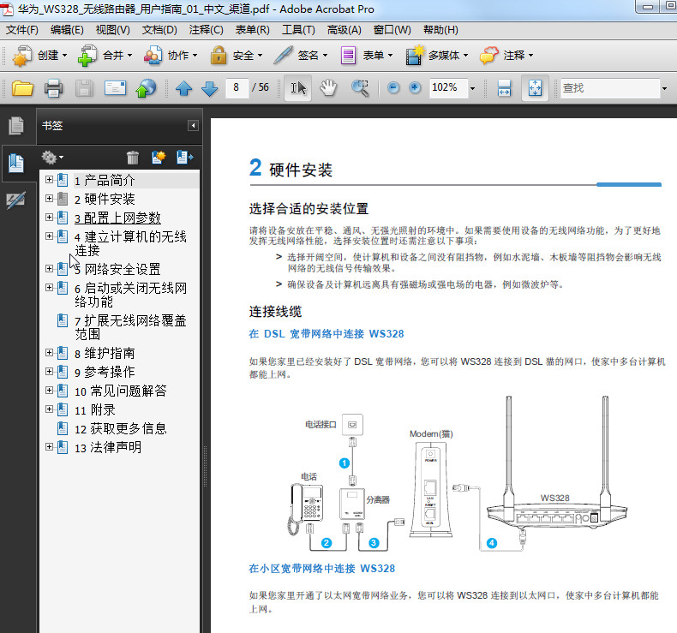The image size is (677, 633).
Task: Open bookmark options gear menu
Action: pyautogui.click(x=52, y=158)
